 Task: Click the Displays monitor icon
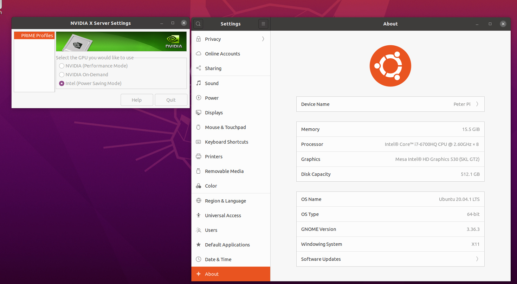(x=199, y=113)
